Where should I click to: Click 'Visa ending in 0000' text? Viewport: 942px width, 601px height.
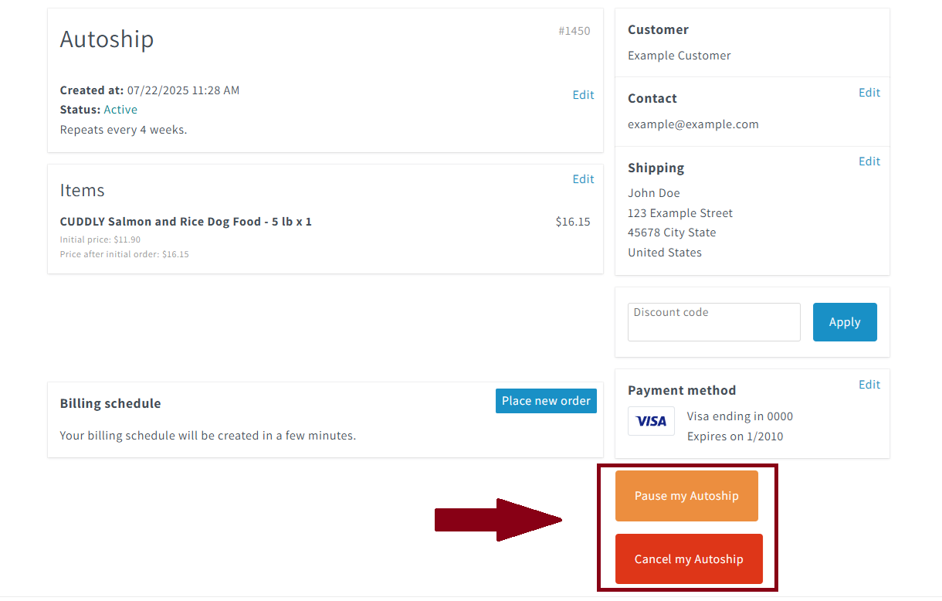(x=740, y=416)
